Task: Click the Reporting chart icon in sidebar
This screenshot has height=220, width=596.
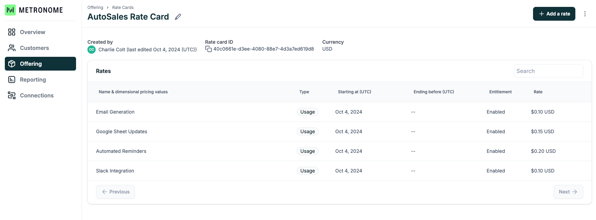Action: coord(12,80)
